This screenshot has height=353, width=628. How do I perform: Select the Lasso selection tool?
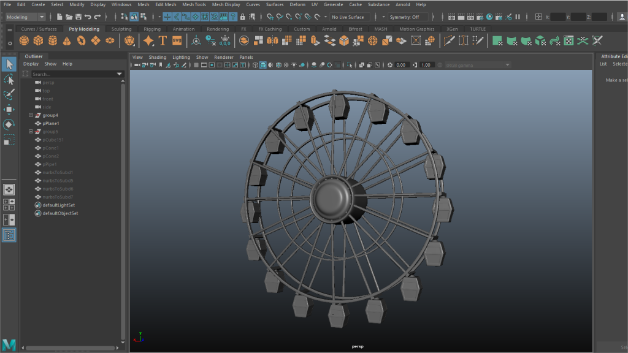[x=9, y=80]
